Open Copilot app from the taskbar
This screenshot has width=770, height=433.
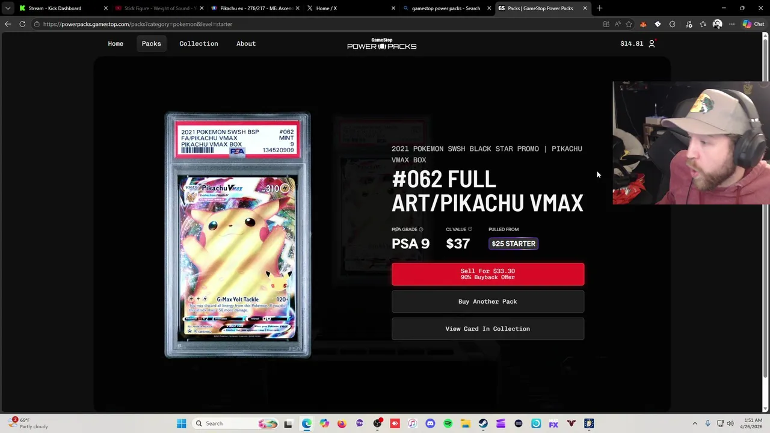(x=324, y=423)
